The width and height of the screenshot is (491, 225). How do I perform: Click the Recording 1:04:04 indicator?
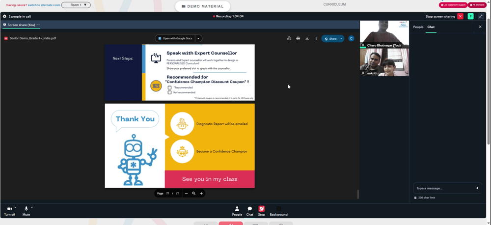(x=228, y=16)
